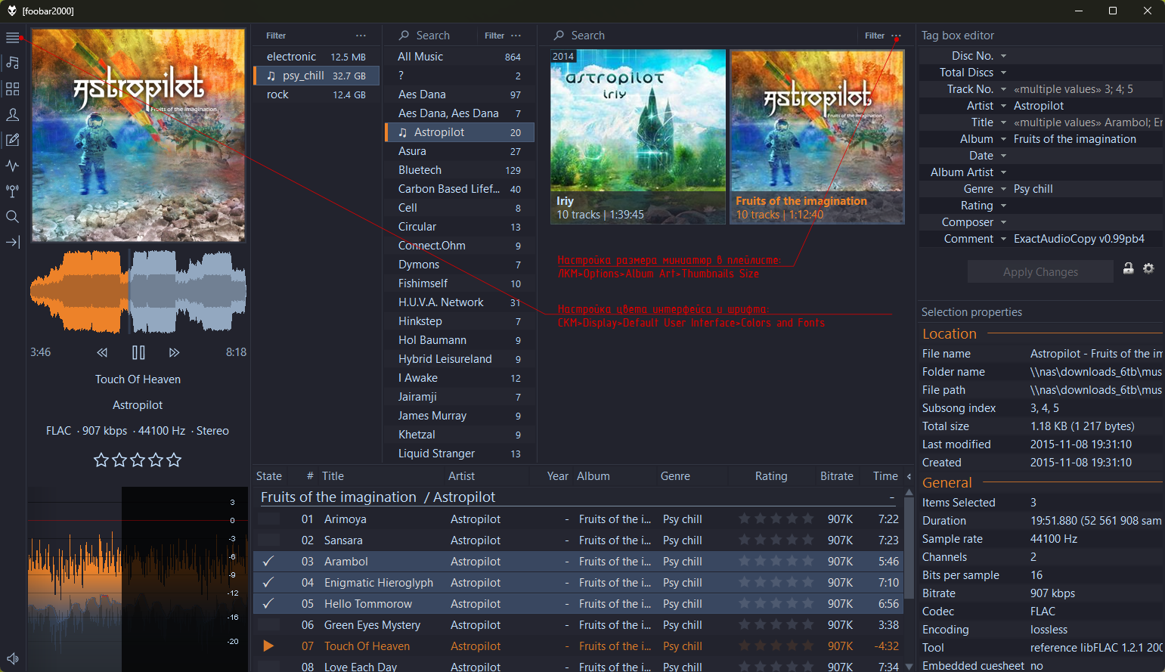Click the four-squares grid sidebar icon

[x=13, y=89]
